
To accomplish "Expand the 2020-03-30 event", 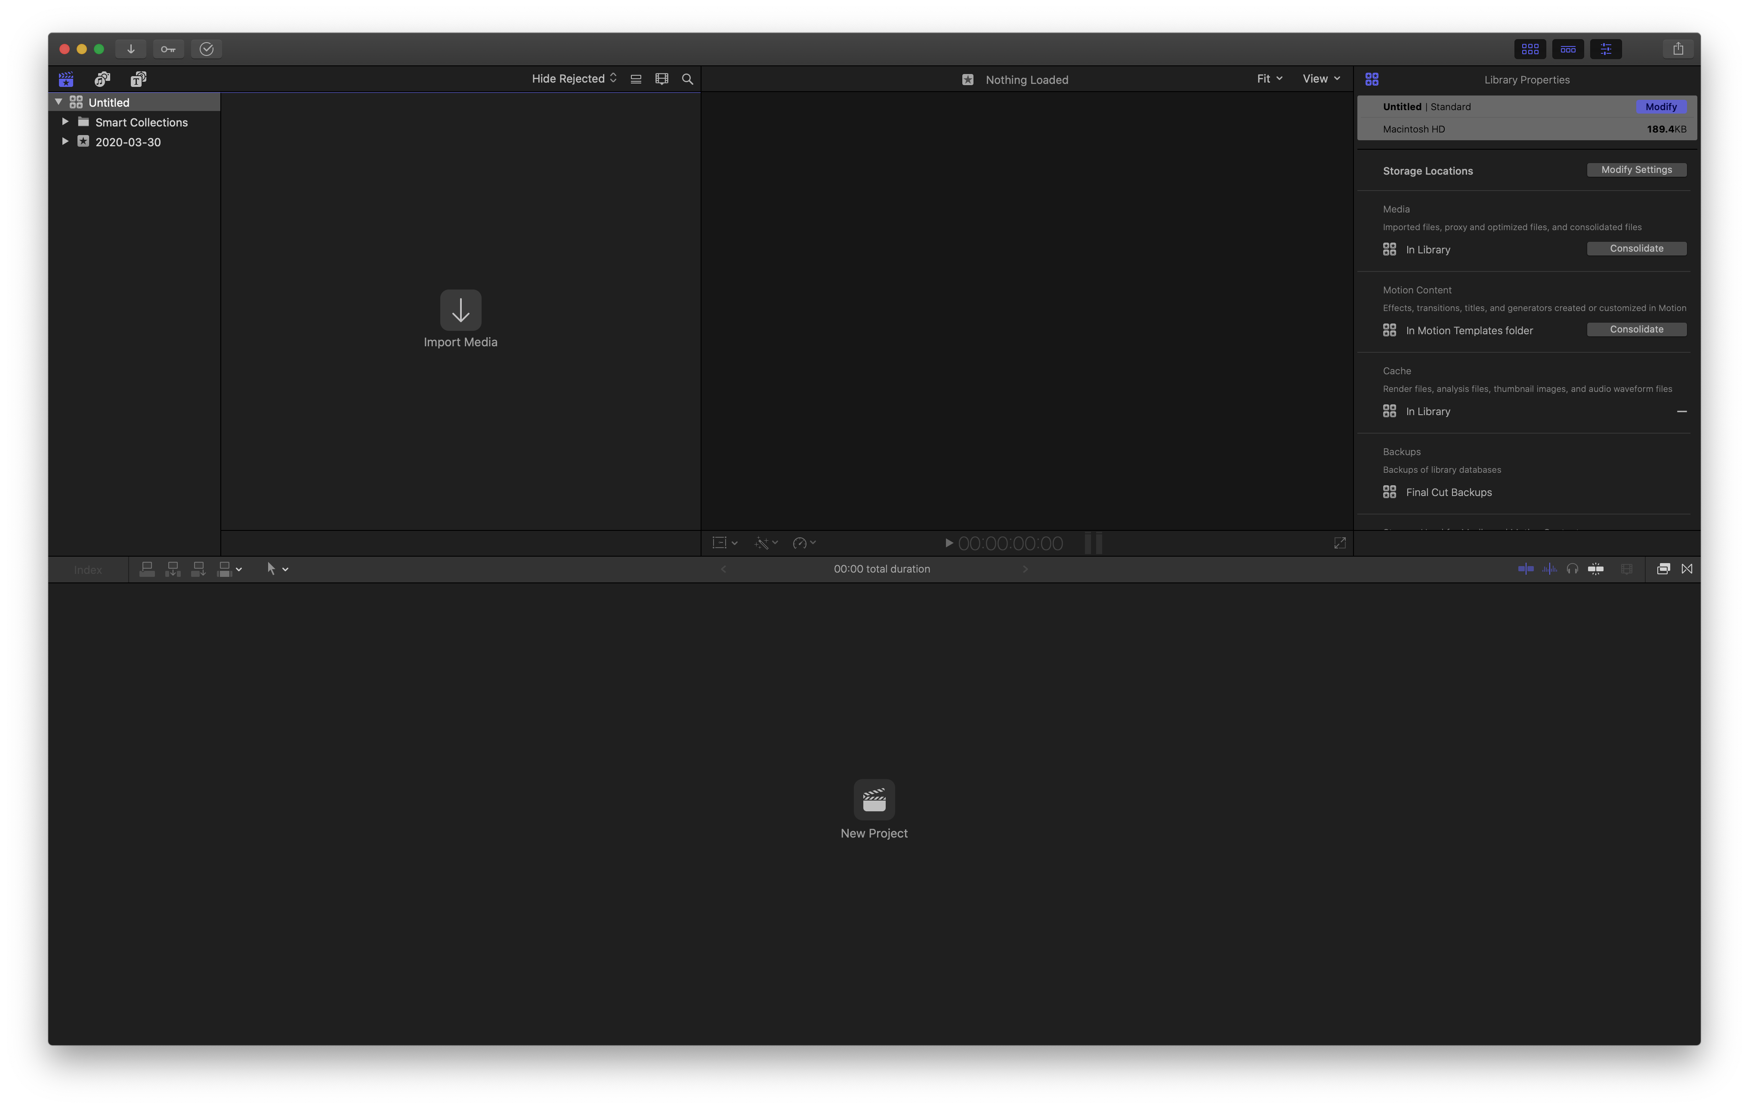I will click(x=65, y=142).
